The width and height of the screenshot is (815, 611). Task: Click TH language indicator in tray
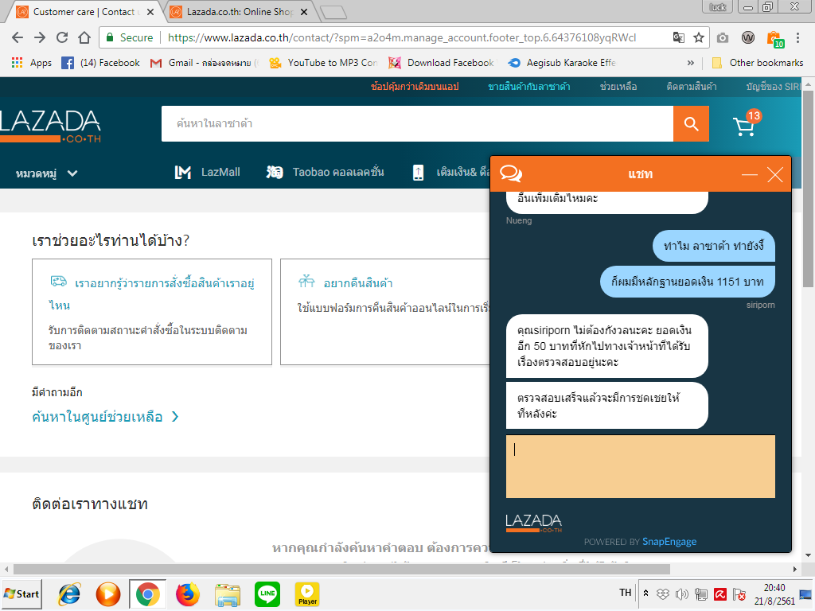(x=626, y=592)
